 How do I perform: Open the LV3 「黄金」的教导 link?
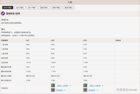tap(94, 86)
